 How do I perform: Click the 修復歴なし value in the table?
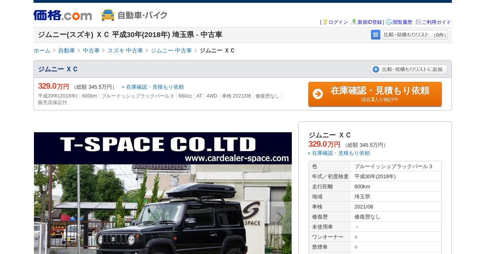[x=367, y=217]
